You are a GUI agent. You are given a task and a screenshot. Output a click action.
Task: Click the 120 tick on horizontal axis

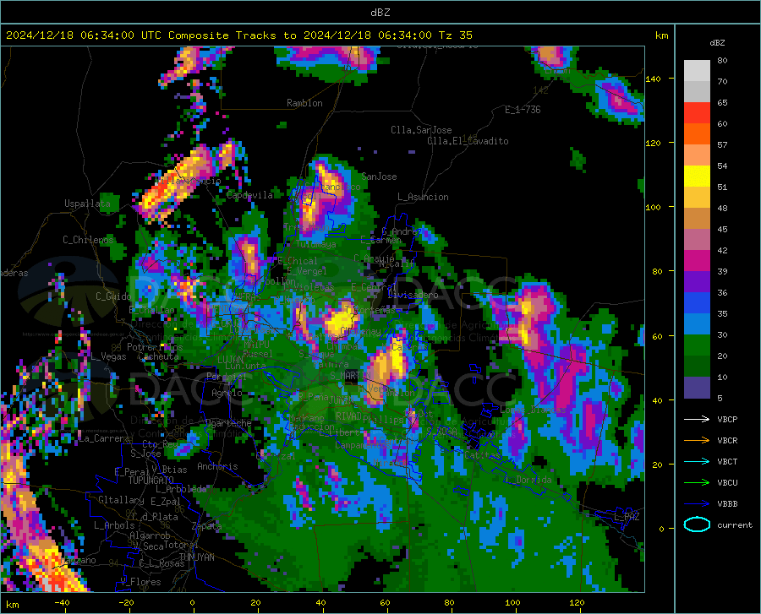tap(577, 602)
